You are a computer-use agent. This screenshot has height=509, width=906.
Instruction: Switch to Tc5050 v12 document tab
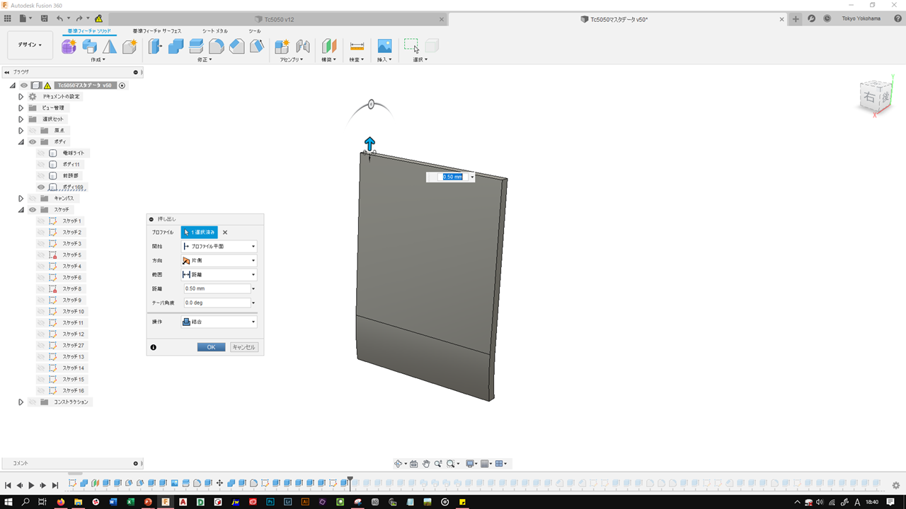pos(279,19)
